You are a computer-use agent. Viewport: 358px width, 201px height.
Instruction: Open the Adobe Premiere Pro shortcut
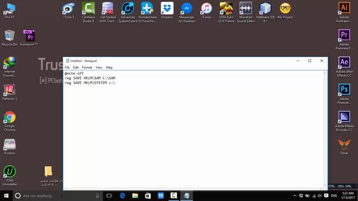(344, 40)
